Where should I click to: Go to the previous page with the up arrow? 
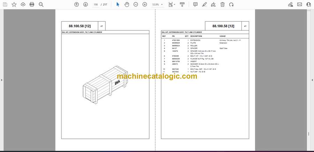point(76,5)
